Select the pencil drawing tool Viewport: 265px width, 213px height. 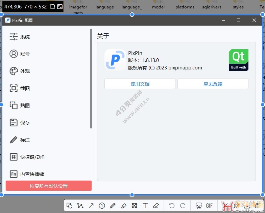[x=113, y=206]
